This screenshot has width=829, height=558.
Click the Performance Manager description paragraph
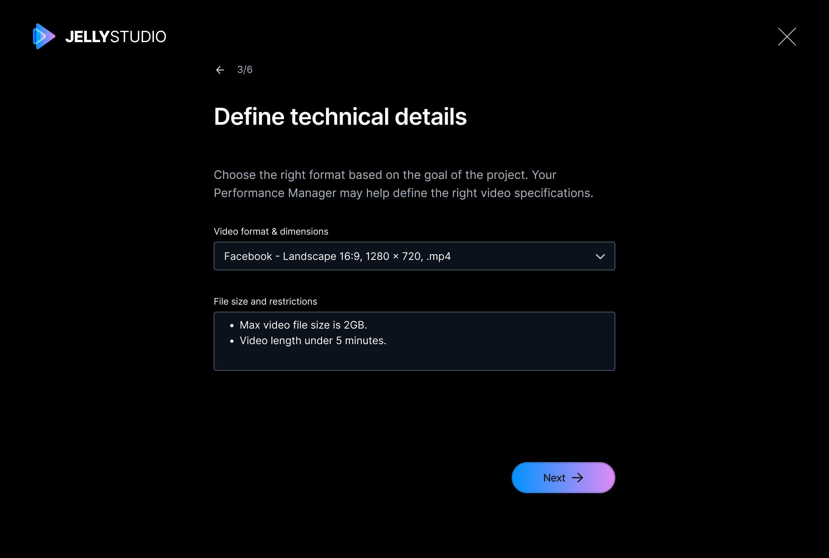tap(404, 184)
